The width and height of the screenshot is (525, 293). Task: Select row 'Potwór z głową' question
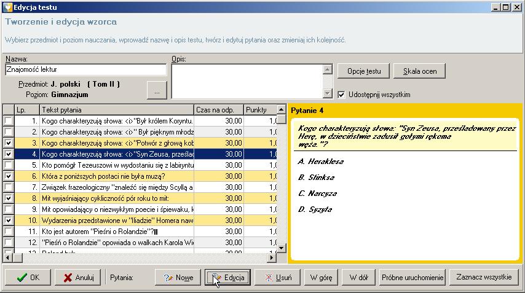pos(140,143)
